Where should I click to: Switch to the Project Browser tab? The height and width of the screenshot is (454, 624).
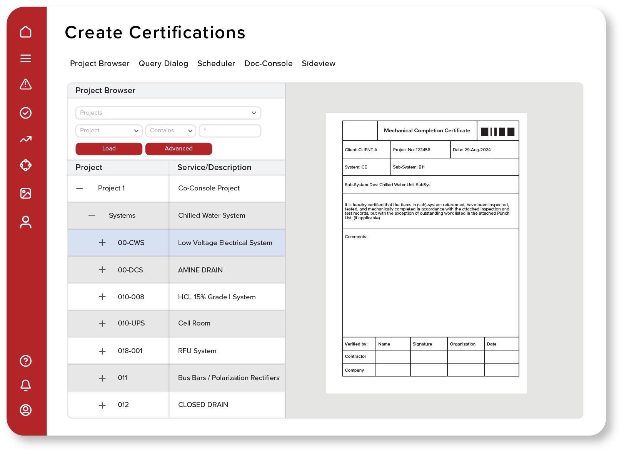click(x=100, y=63)
